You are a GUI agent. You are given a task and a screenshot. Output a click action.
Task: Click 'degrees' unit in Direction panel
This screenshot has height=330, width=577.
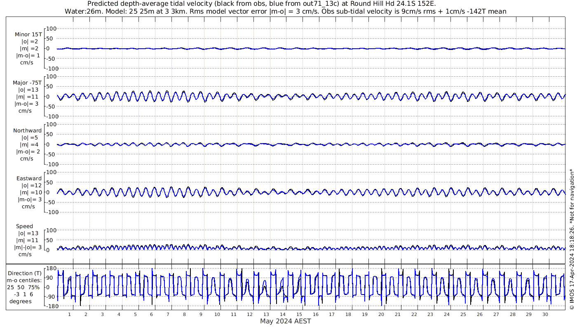click(x=21, y=302)
